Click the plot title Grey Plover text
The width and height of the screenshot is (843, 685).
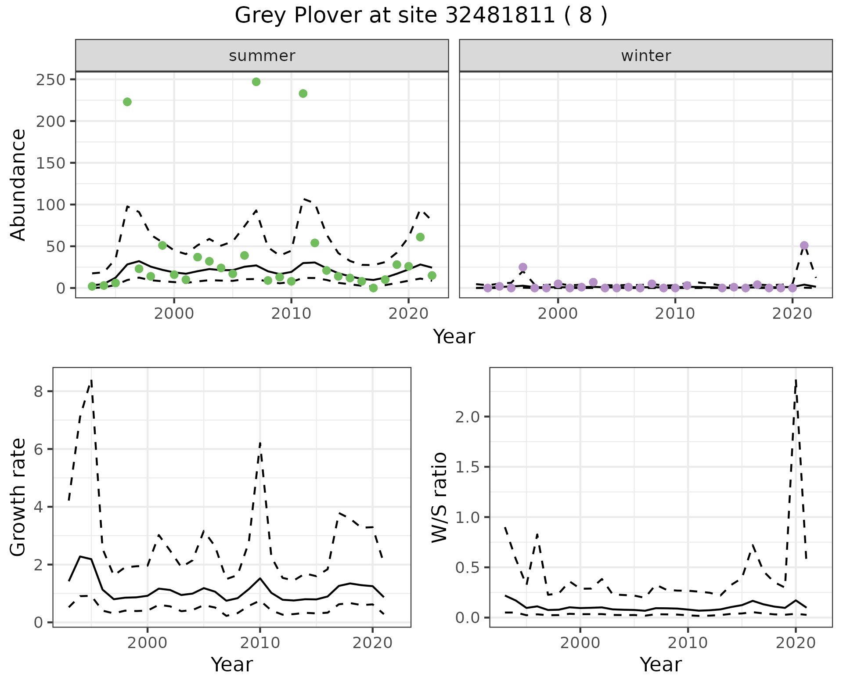coord(421,16)
